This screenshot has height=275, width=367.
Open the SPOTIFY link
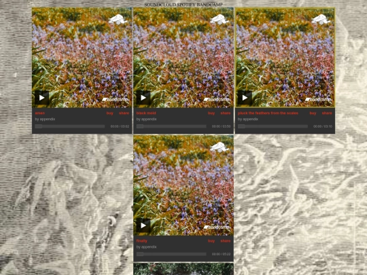coord(186,5)
